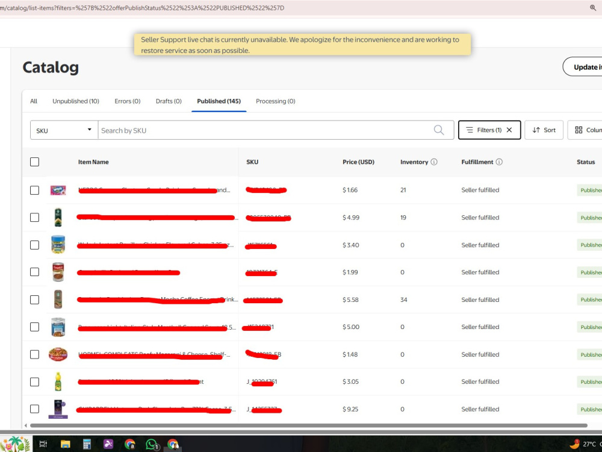Switch to the All tab
Screen dimensions: 602x452
(x=34, y=101)
